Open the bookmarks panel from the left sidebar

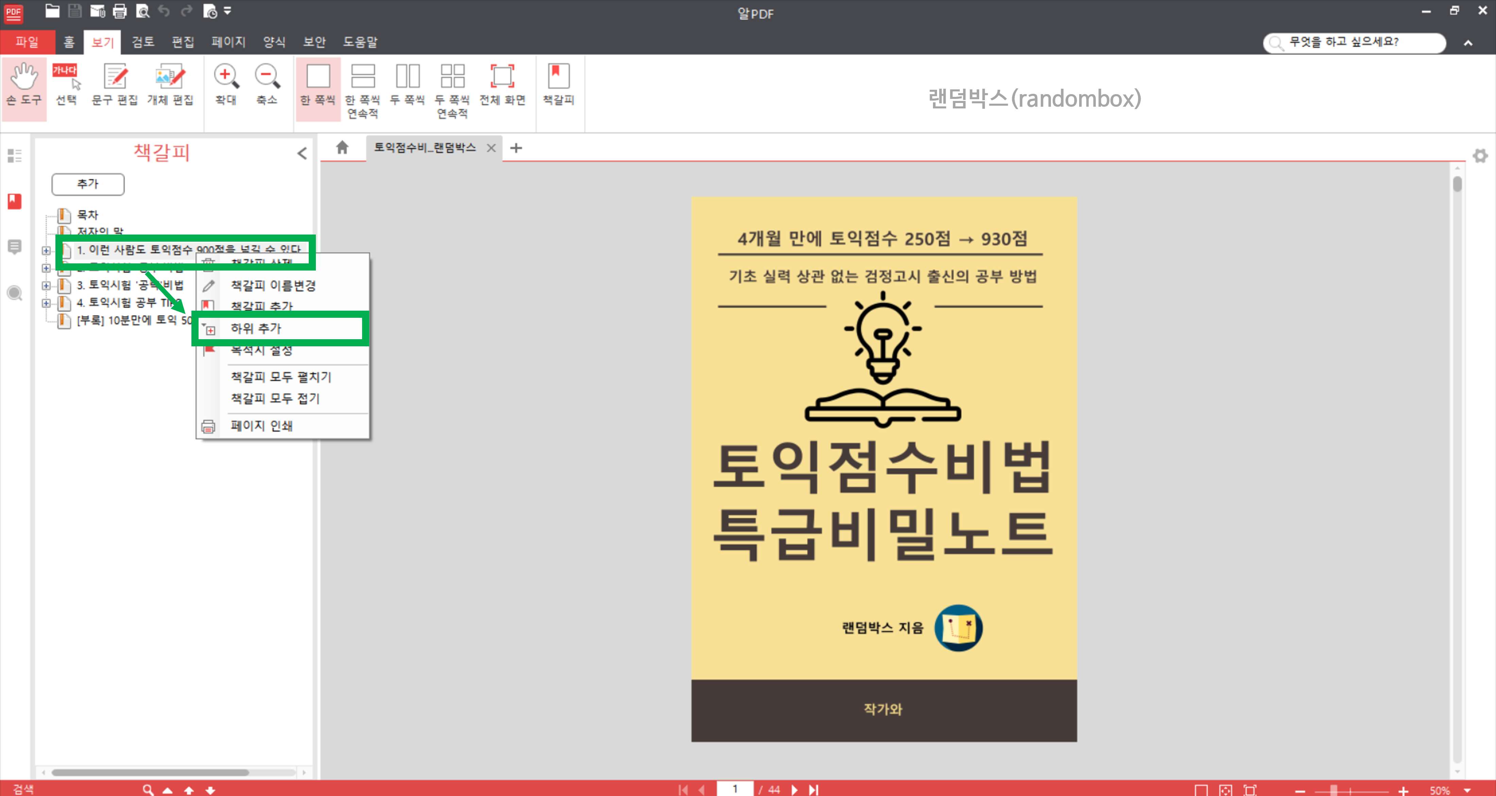[x=15, y=202]
